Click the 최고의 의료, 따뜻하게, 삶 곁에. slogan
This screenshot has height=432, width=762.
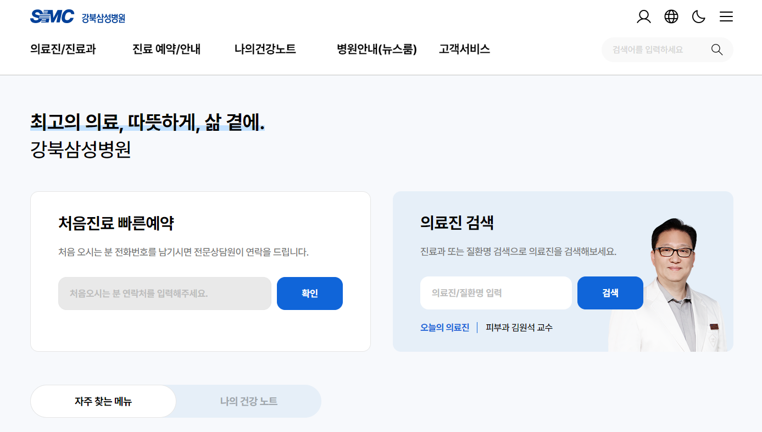tap(147, 122)
